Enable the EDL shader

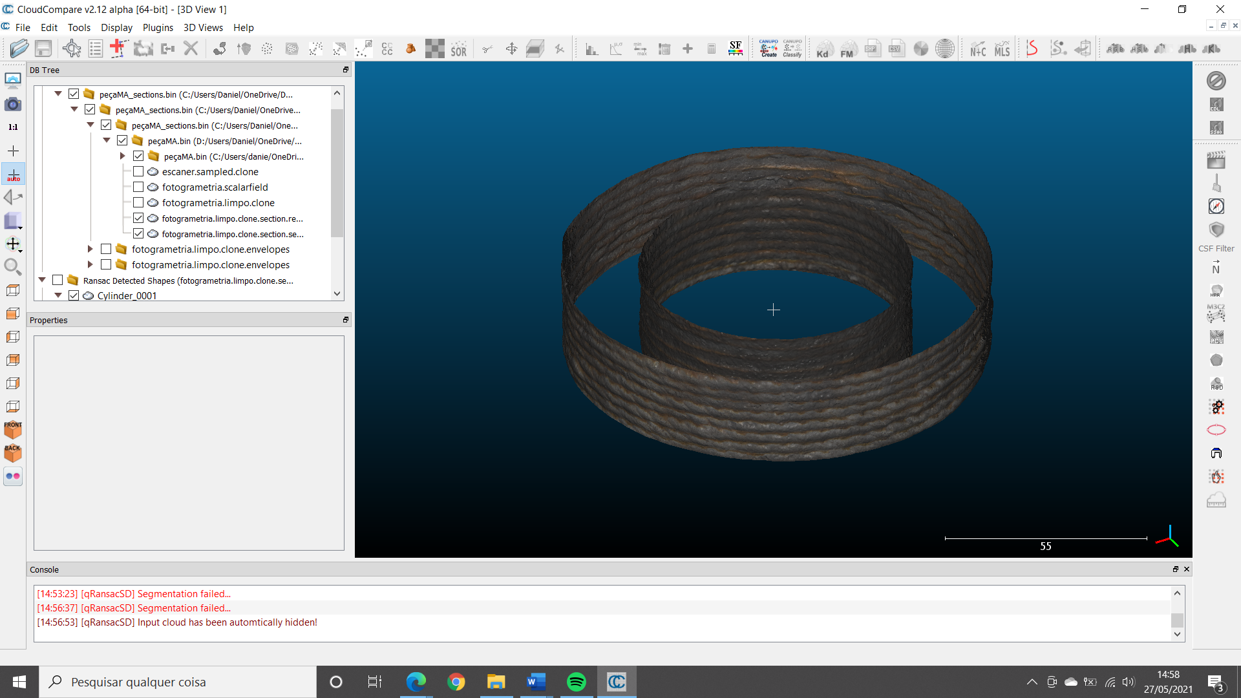(1216, 103)
